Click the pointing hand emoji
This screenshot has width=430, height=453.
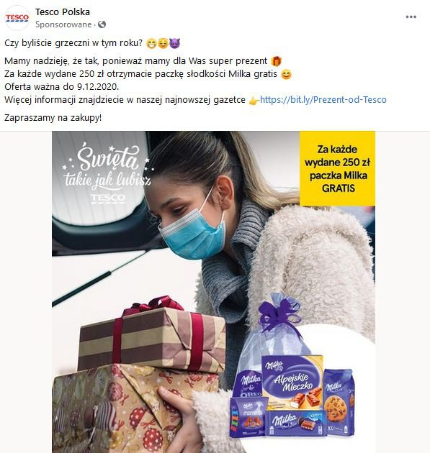(x=254, y=100)
